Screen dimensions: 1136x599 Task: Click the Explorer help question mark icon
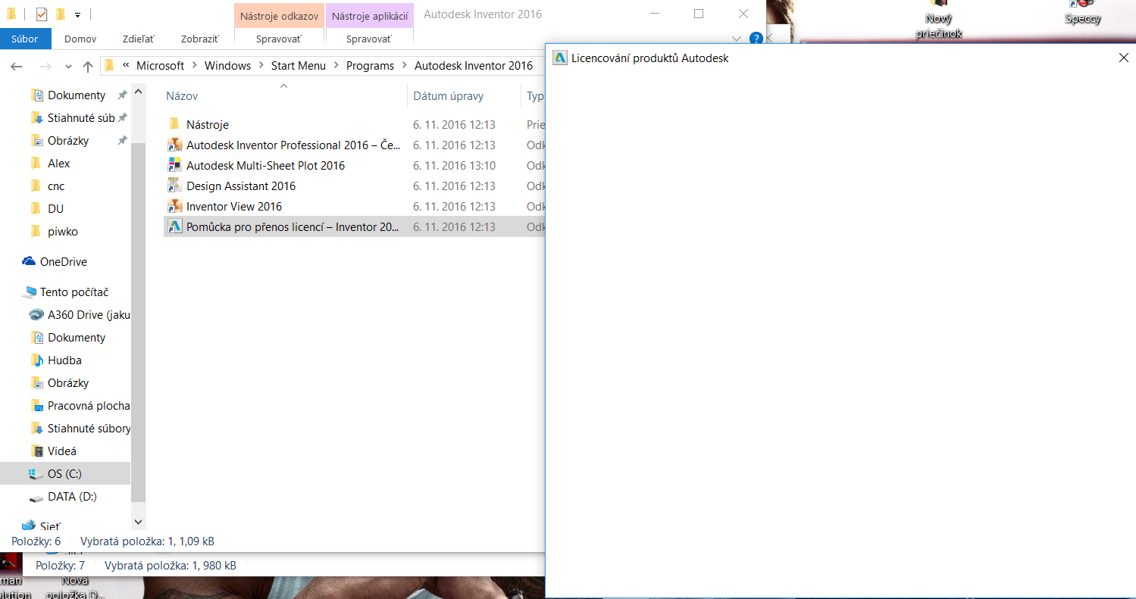point(756,38)
